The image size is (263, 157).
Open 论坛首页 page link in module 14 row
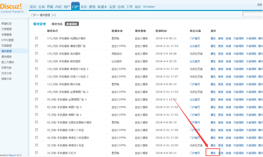[195, 62]
